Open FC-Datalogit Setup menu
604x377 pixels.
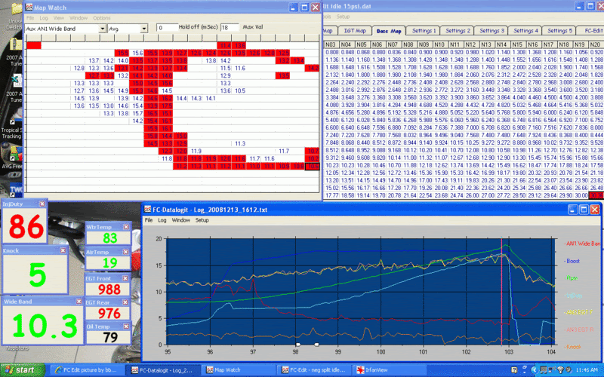pyautogui.click(x=202, y=220)
